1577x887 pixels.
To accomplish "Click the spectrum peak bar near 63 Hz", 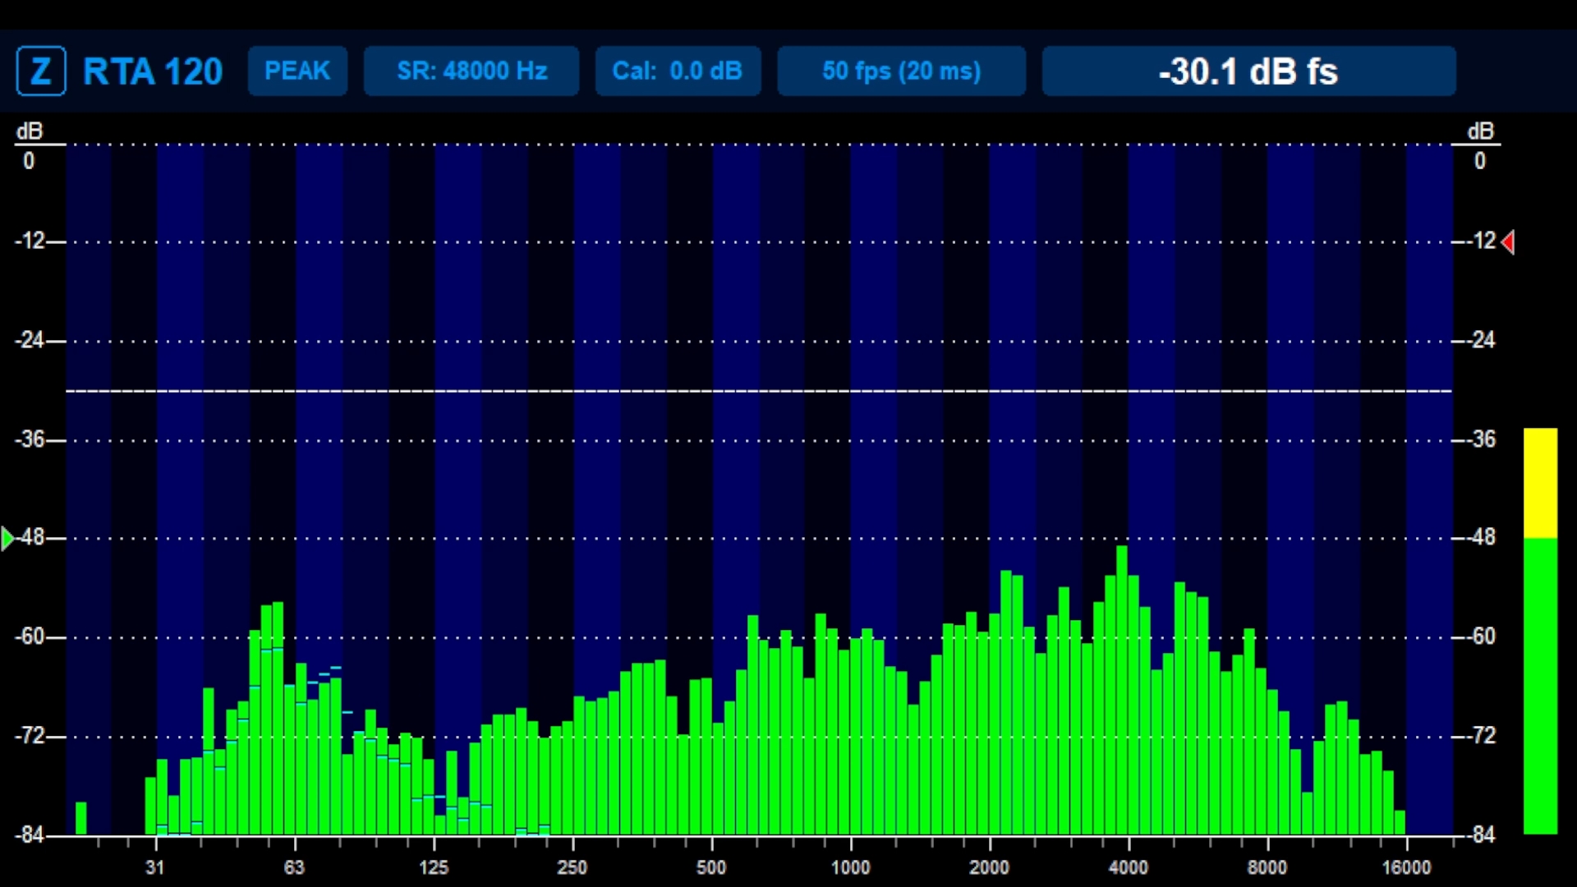I will click(x=278, y=719).
